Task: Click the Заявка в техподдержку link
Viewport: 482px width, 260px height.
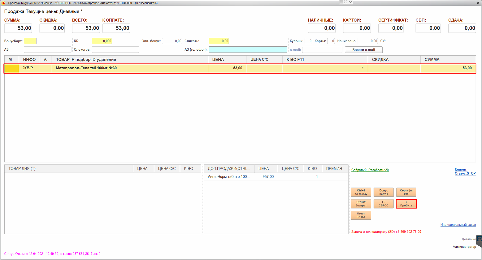Action: 386,232
